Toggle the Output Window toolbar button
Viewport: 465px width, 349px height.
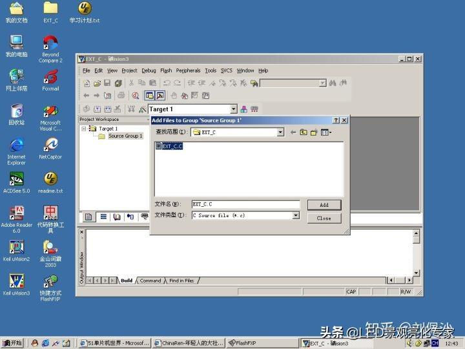(160, 96)
